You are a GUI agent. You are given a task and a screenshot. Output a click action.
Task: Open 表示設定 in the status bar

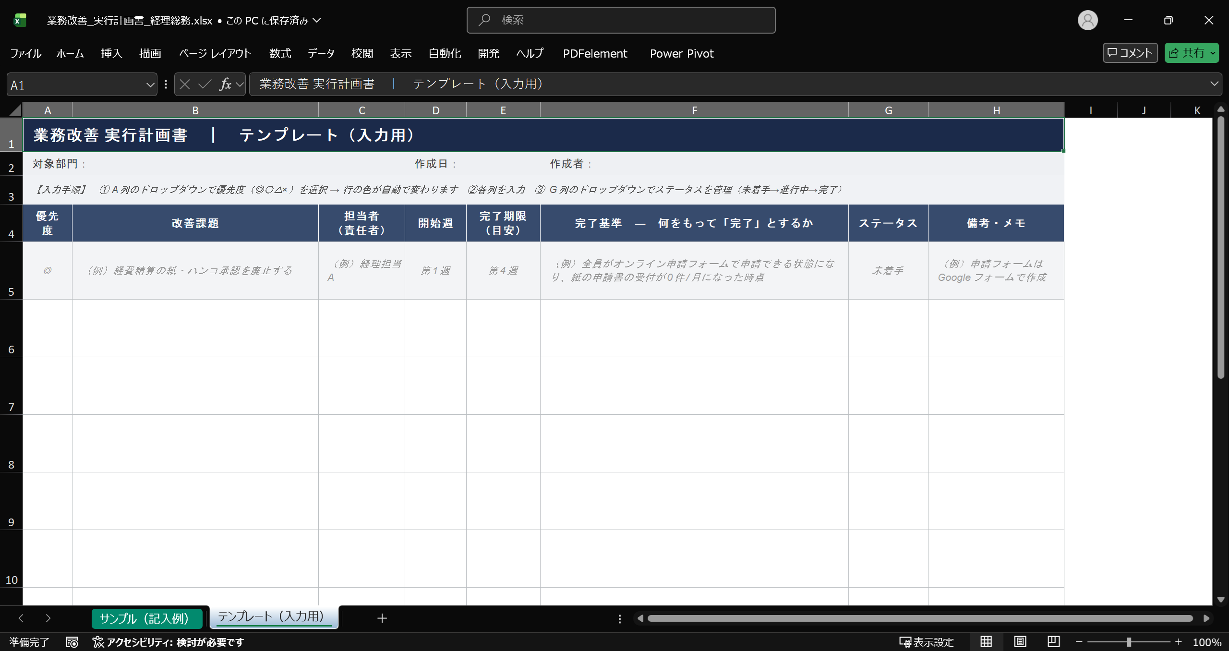coord(926,642)
